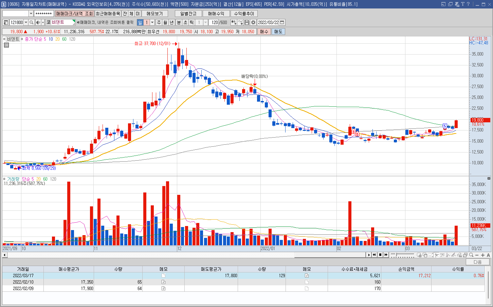This screenshot has width=493, height=307.
Task: Open help question mark icon
Action: [x=468, y=4]
